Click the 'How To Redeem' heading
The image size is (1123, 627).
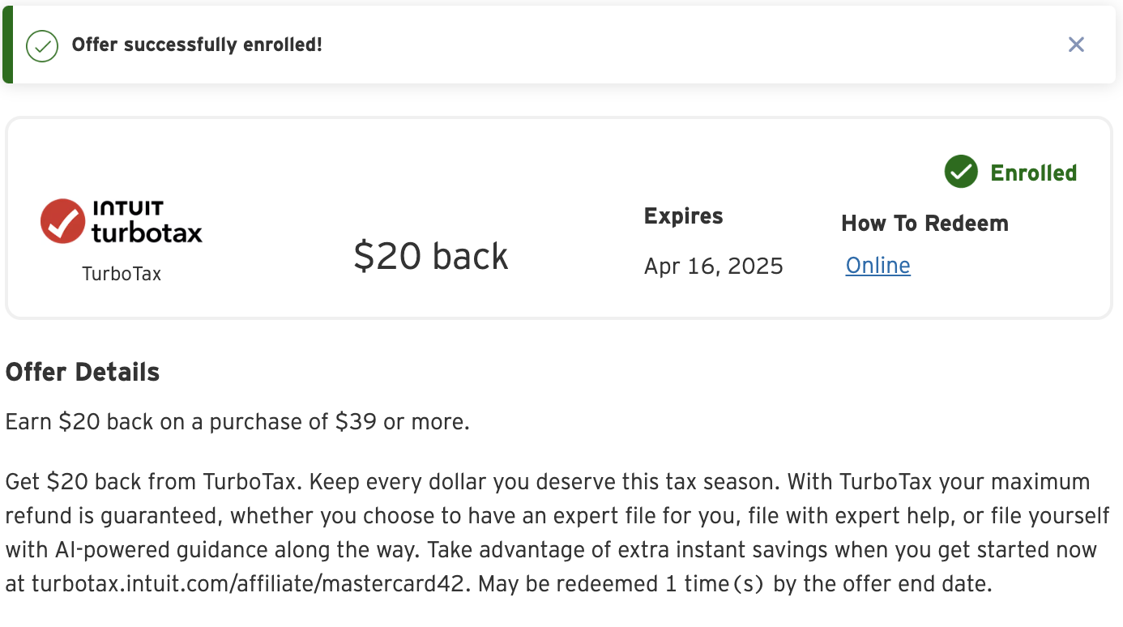tap(924, 223)
